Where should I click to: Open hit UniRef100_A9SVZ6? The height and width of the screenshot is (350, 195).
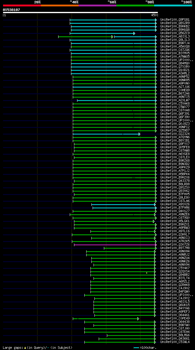click(x=175, y=204)
